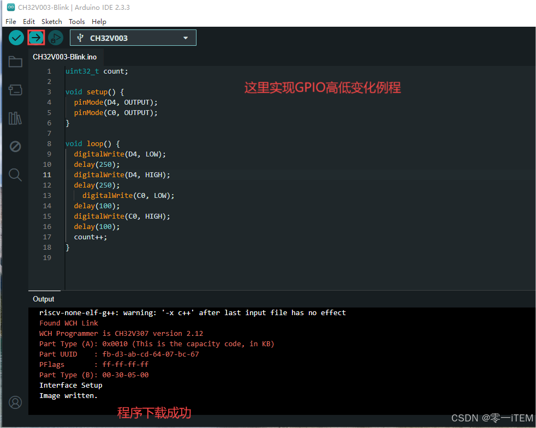Screen dimensions: 536x428
Task: Open the Library Manager sidebar
Action: click(15, 118)
